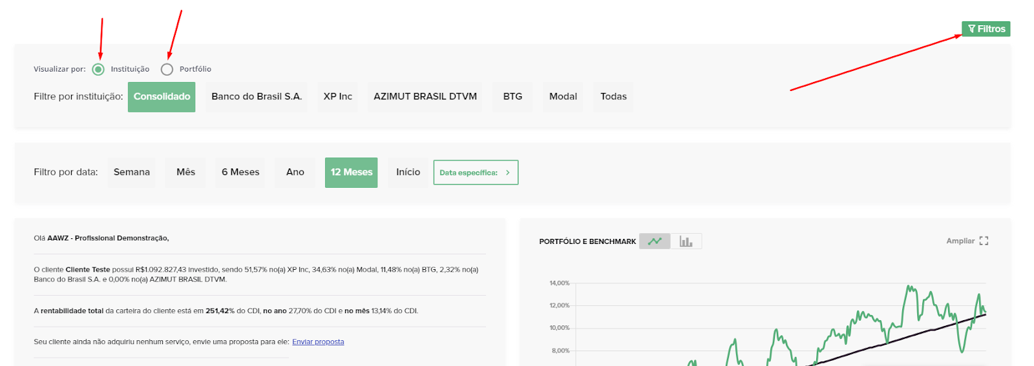Screen dimensions: 1034x366
Task: Expand the Data específica date picker
Action: [x=476, y=172]
